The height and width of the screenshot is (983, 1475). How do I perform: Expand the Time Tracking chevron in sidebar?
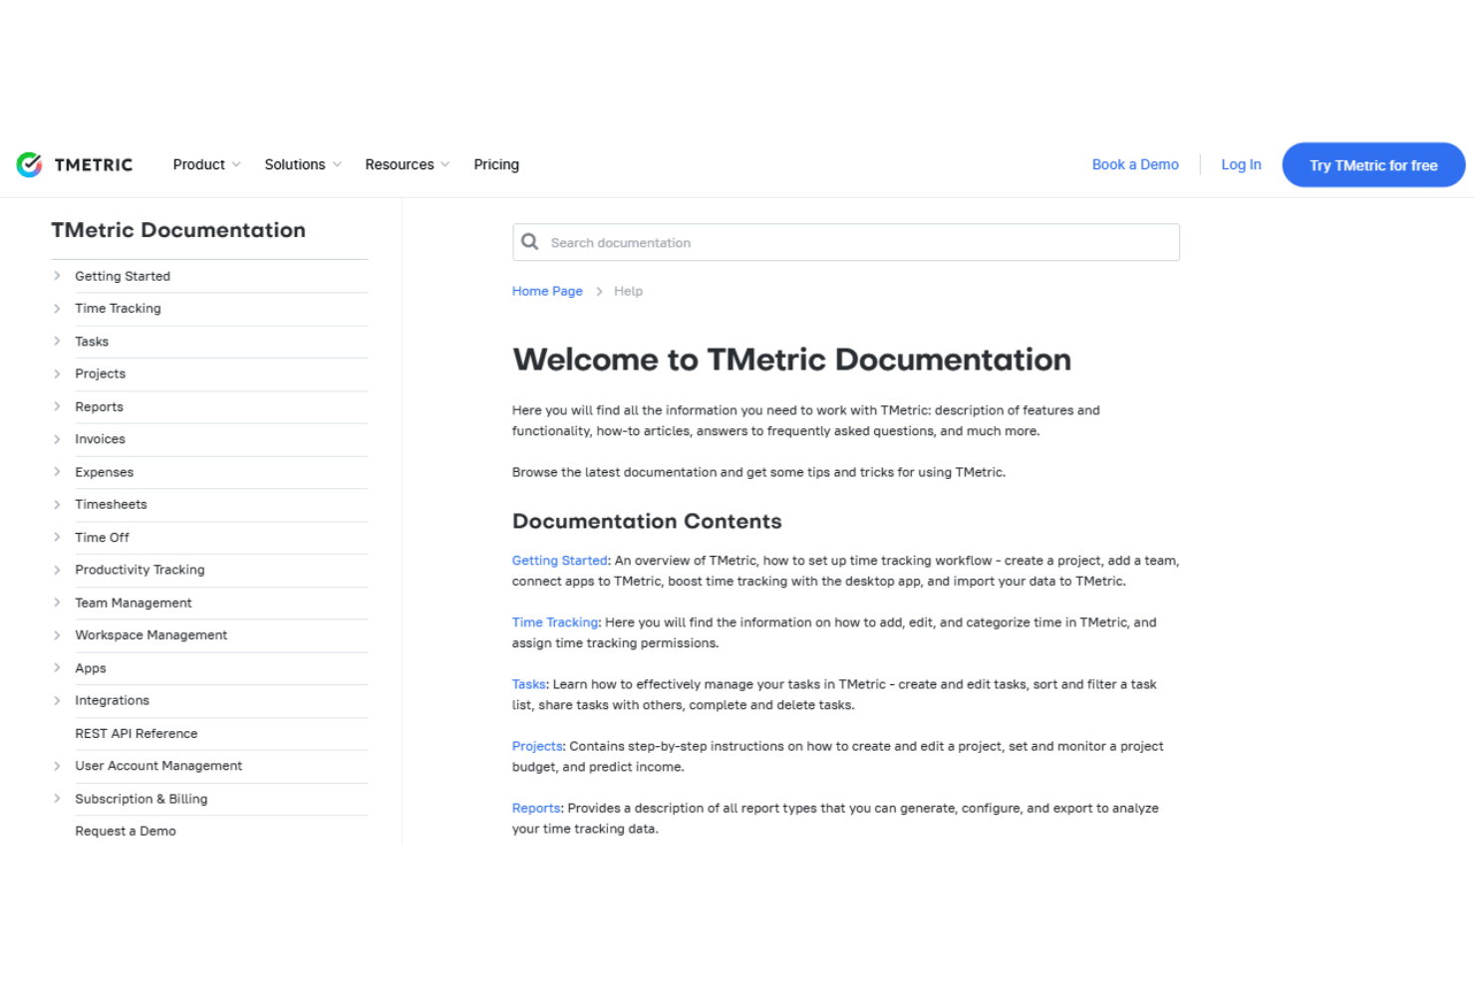57,309
